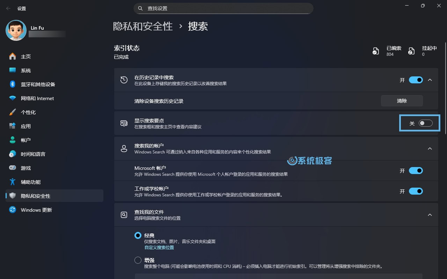This screenshot has height=279, width=447.
Task: Click the 查找设置 search box
Action: (223, 8)
